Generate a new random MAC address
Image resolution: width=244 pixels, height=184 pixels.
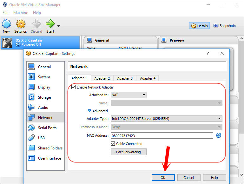(219, 135)
